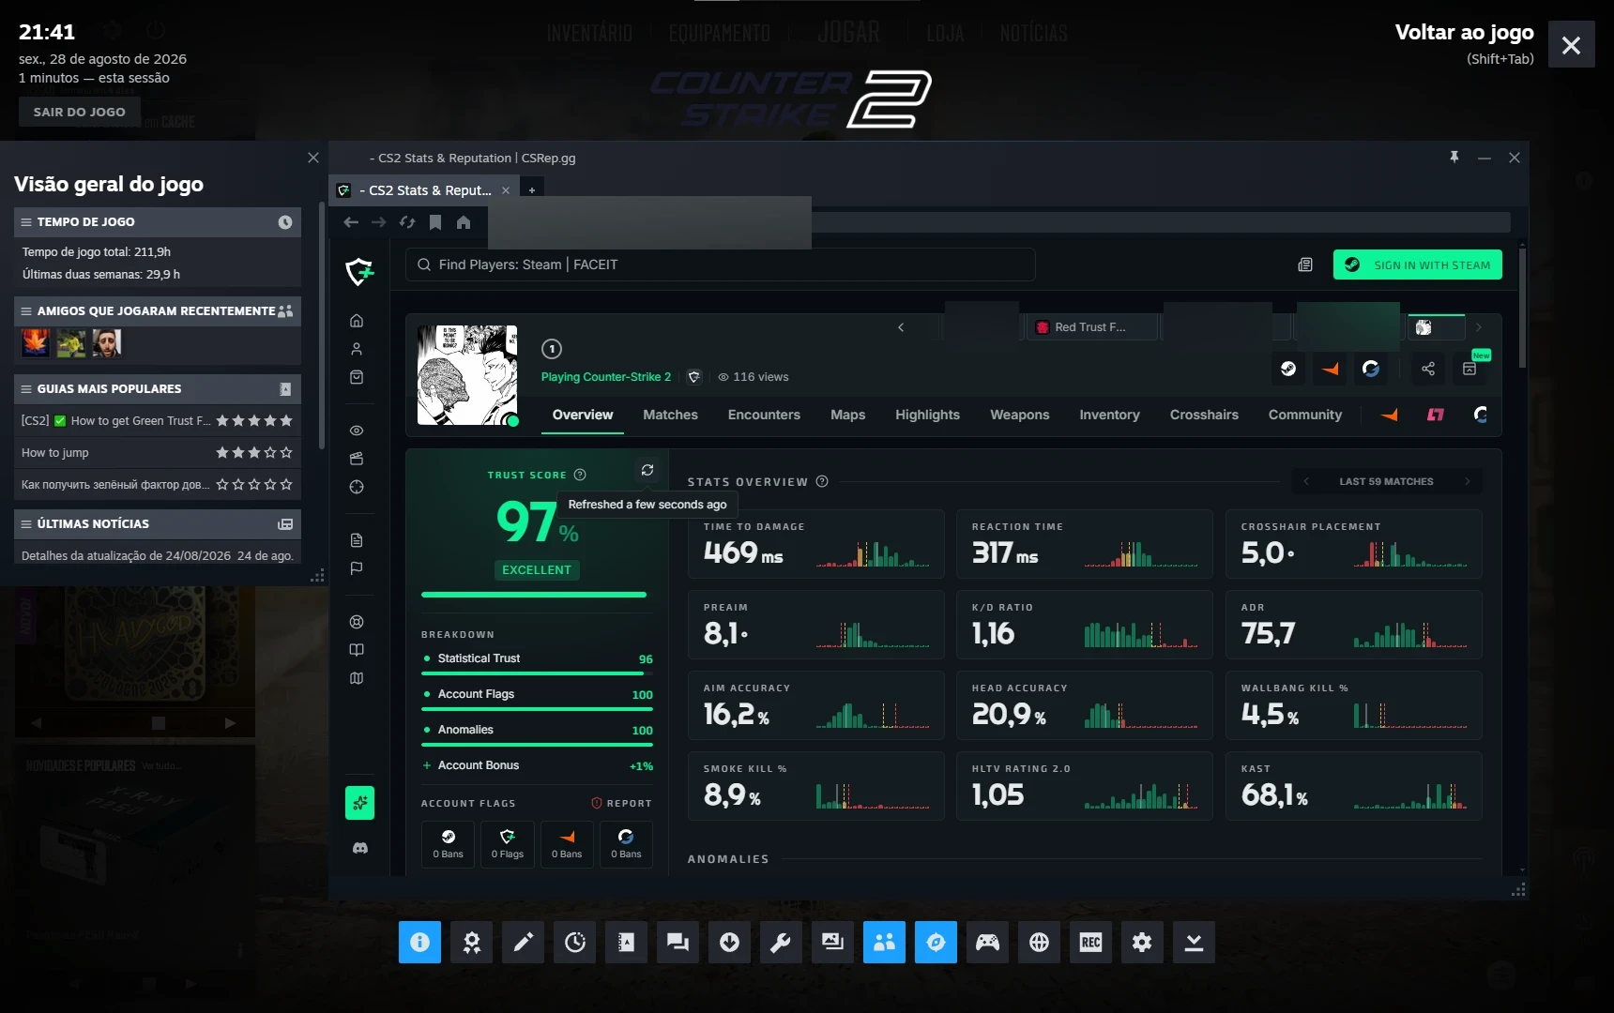Open the news icon beside Sign In
1614x1013 pixels.
coord(1305,265)
